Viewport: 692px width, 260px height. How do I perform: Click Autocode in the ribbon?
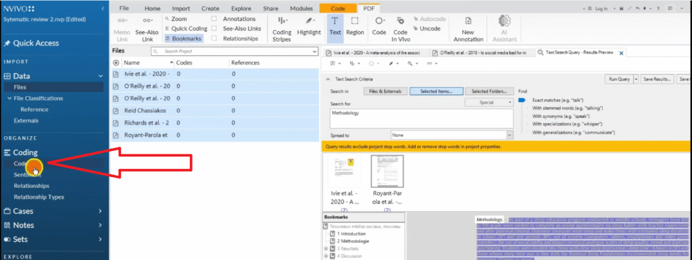[429, 19]
